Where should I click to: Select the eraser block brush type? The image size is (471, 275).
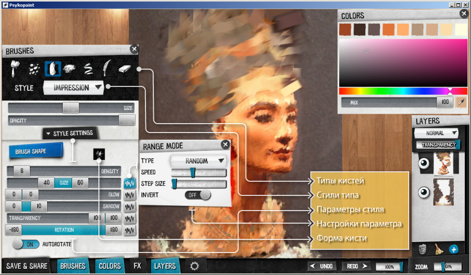point(125,69)
